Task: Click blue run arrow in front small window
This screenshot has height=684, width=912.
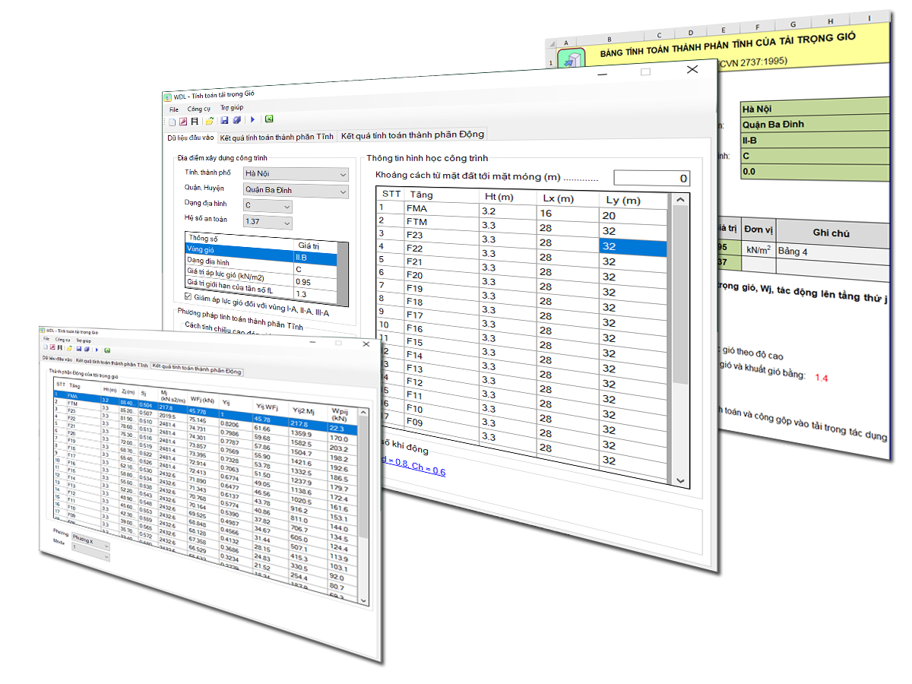Action: tap(97, 350)
